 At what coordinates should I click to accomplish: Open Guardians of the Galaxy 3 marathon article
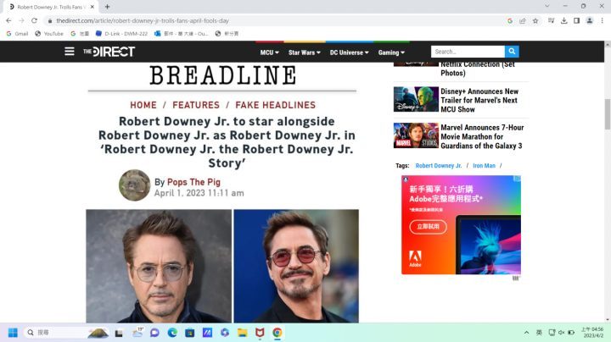(x=480, y=135)
